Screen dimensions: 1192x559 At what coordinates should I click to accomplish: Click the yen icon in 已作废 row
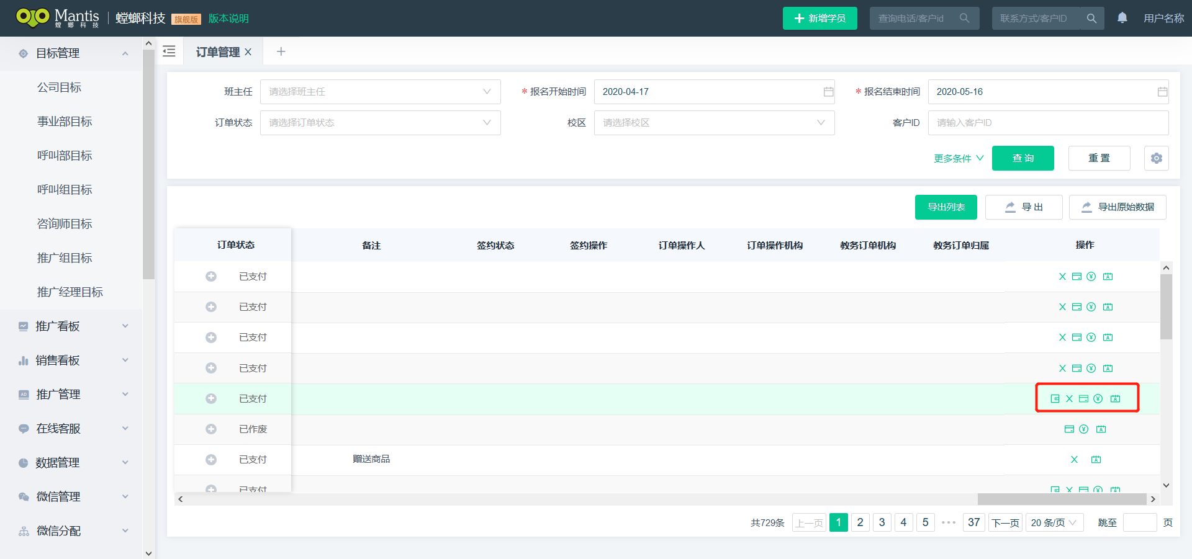click(1083, 429)
